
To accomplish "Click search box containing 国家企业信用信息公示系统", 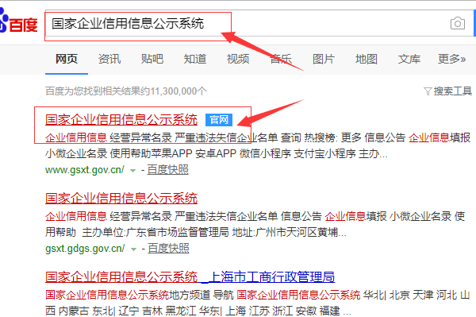I will point(259,23).
